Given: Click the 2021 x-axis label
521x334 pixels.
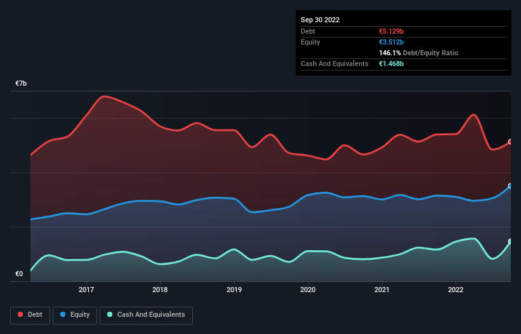Looking at the screenshot, I should pos(382,290).
